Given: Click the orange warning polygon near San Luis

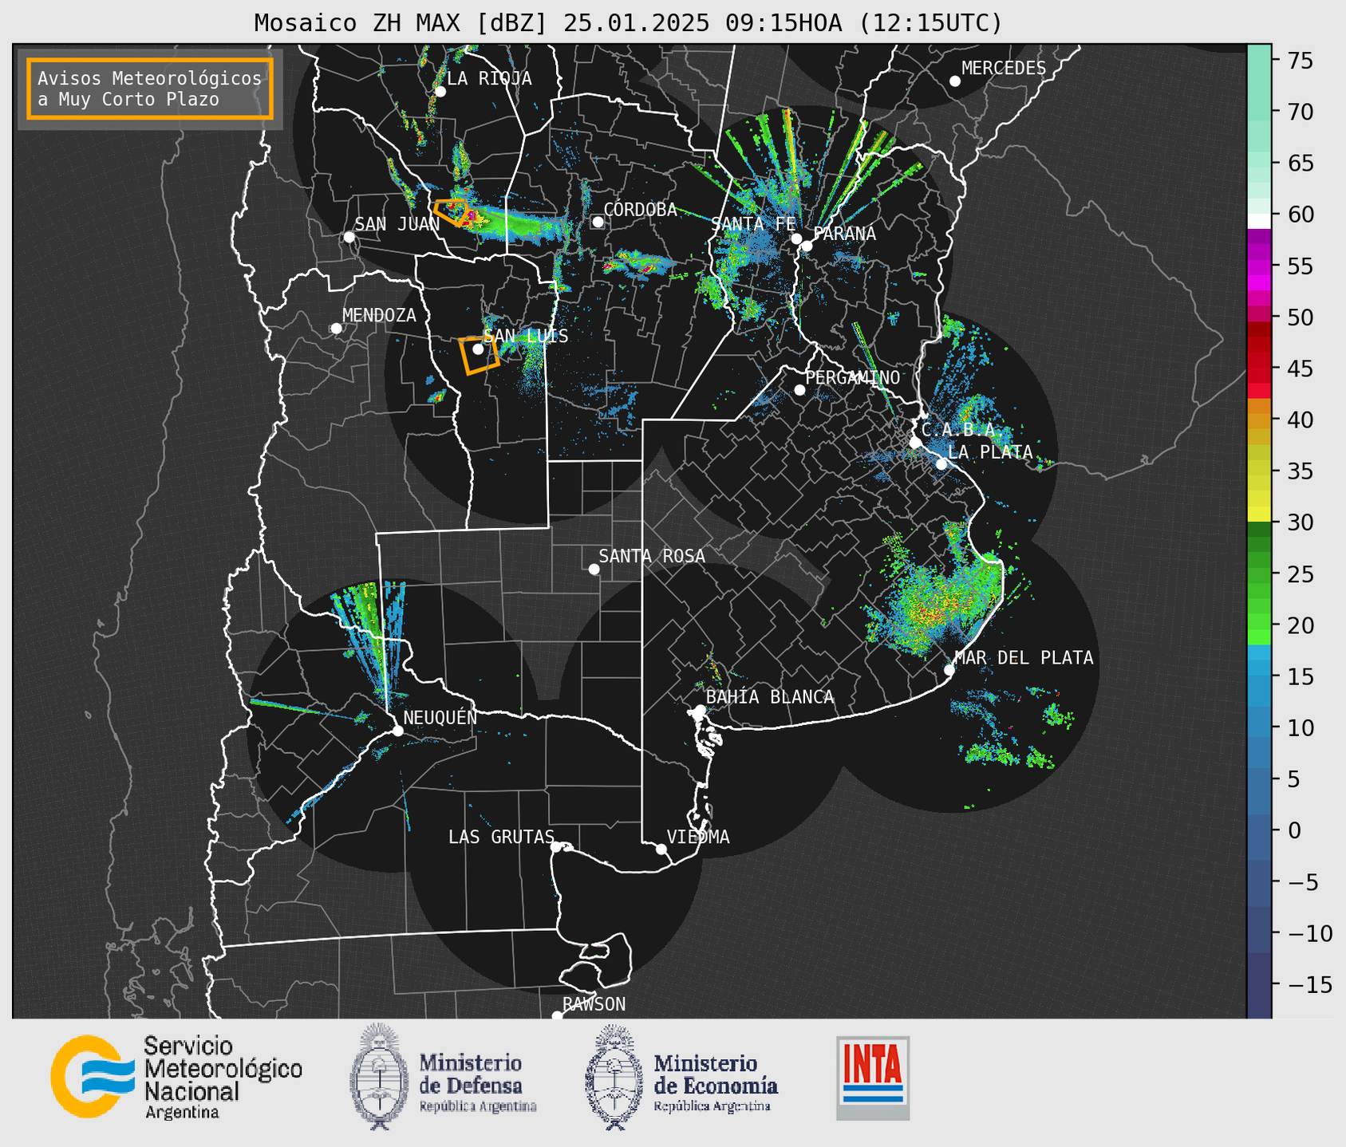Looking at the screenshot, I should point(479,355).
